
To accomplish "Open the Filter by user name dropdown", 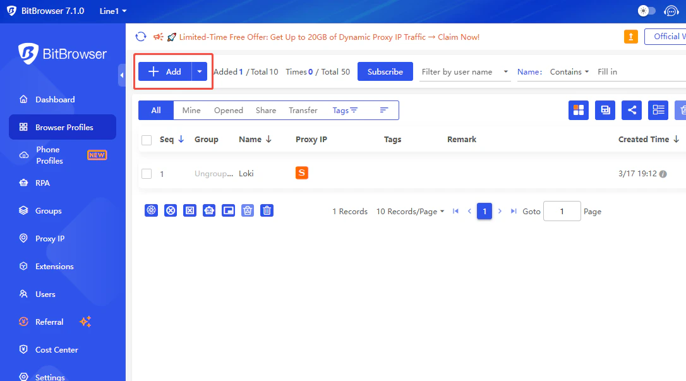I will point(465,72).
